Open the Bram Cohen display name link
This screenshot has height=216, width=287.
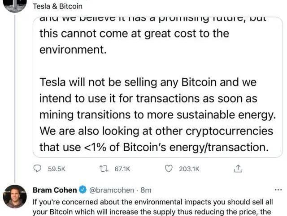(55, 190)
